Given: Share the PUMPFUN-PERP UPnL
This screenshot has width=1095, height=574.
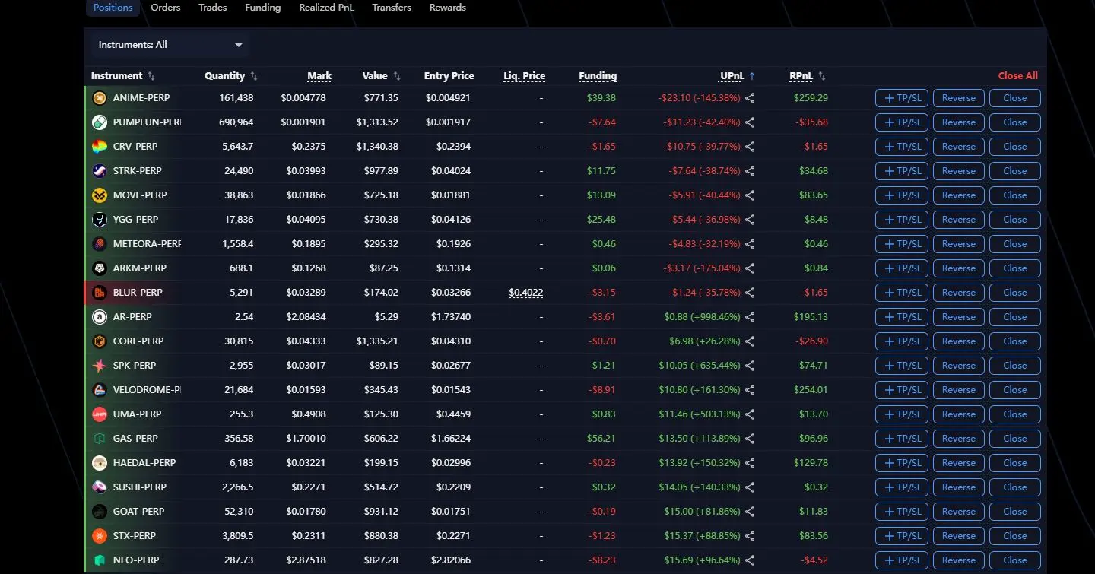Looking at the screenshot, I should (751, 122).
